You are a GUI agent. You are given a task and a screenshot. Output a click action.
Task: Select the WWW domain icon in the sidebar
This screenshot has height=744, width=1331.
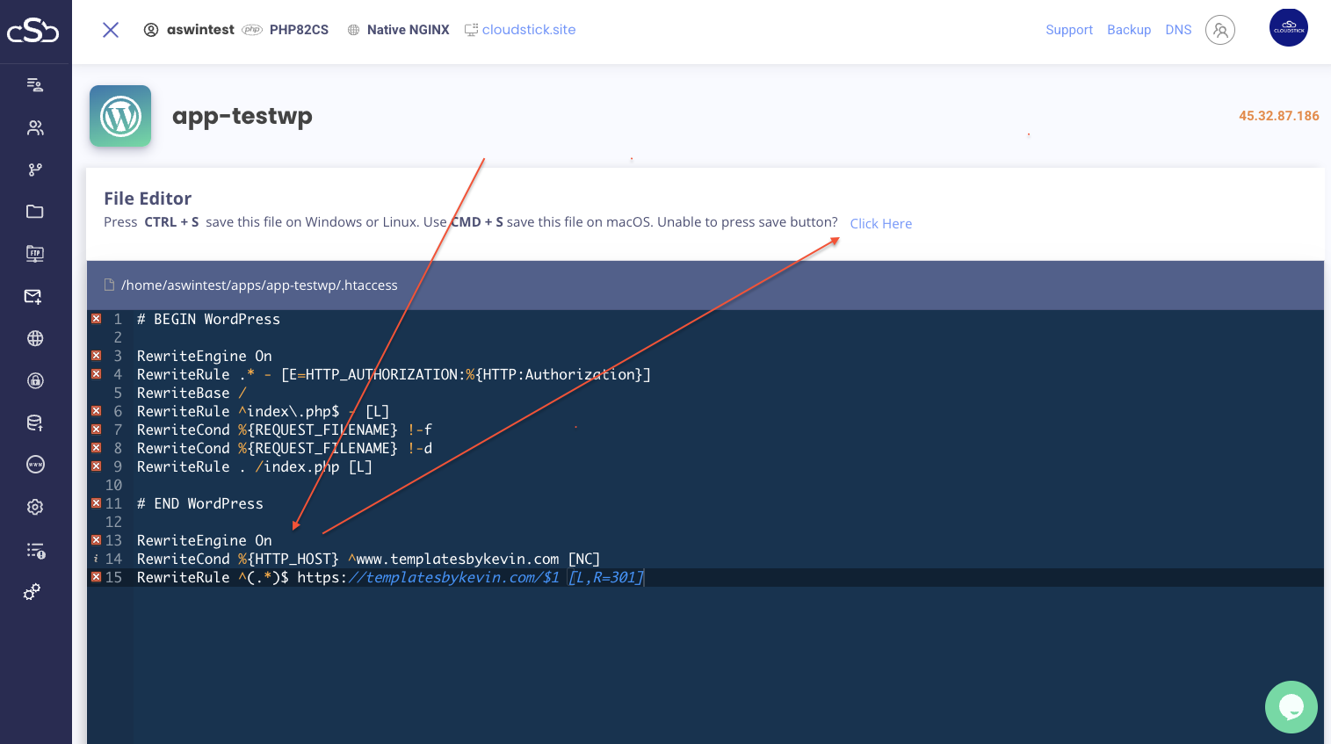point(35,465)
